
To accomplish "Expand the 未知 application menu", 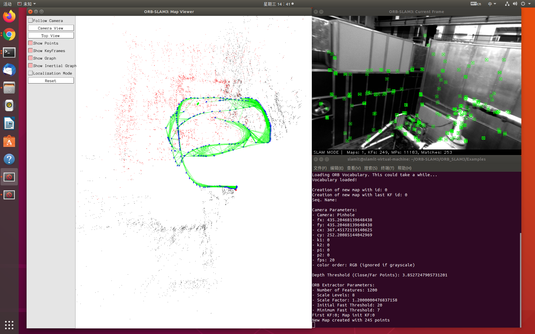I will [x=27, y=4].
